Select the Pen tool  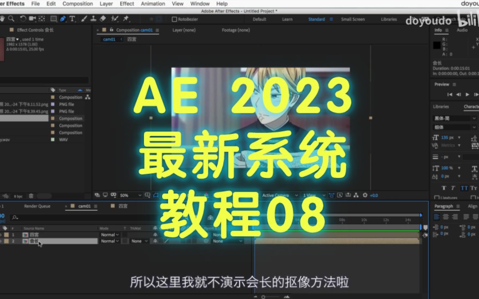(63, 19)
